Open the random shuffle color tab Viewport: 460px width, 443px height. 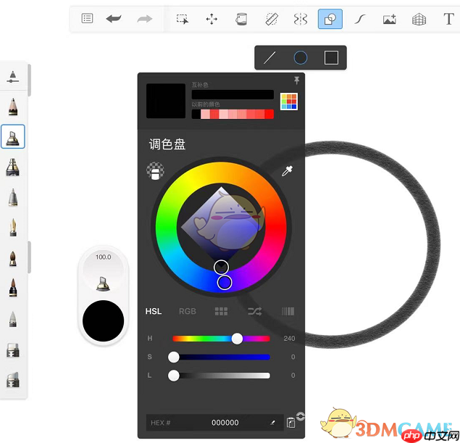coord(255,311)
